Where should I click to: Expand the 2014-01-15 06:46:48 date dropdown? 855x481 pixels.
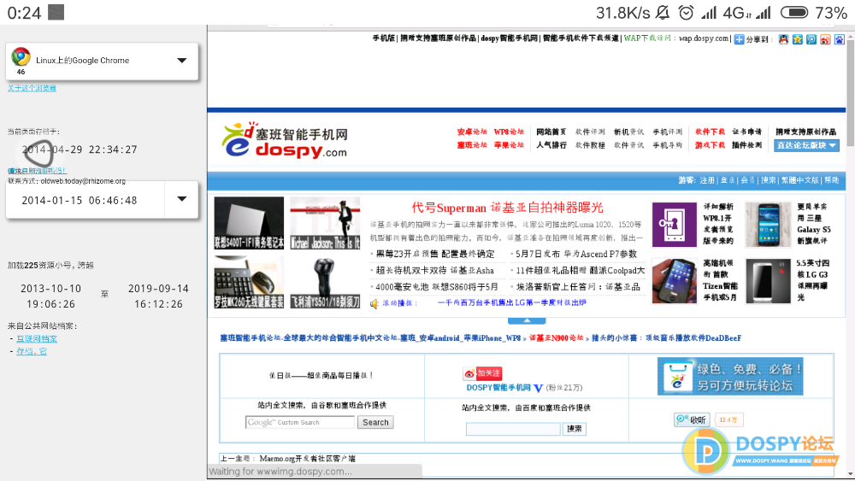181,199
